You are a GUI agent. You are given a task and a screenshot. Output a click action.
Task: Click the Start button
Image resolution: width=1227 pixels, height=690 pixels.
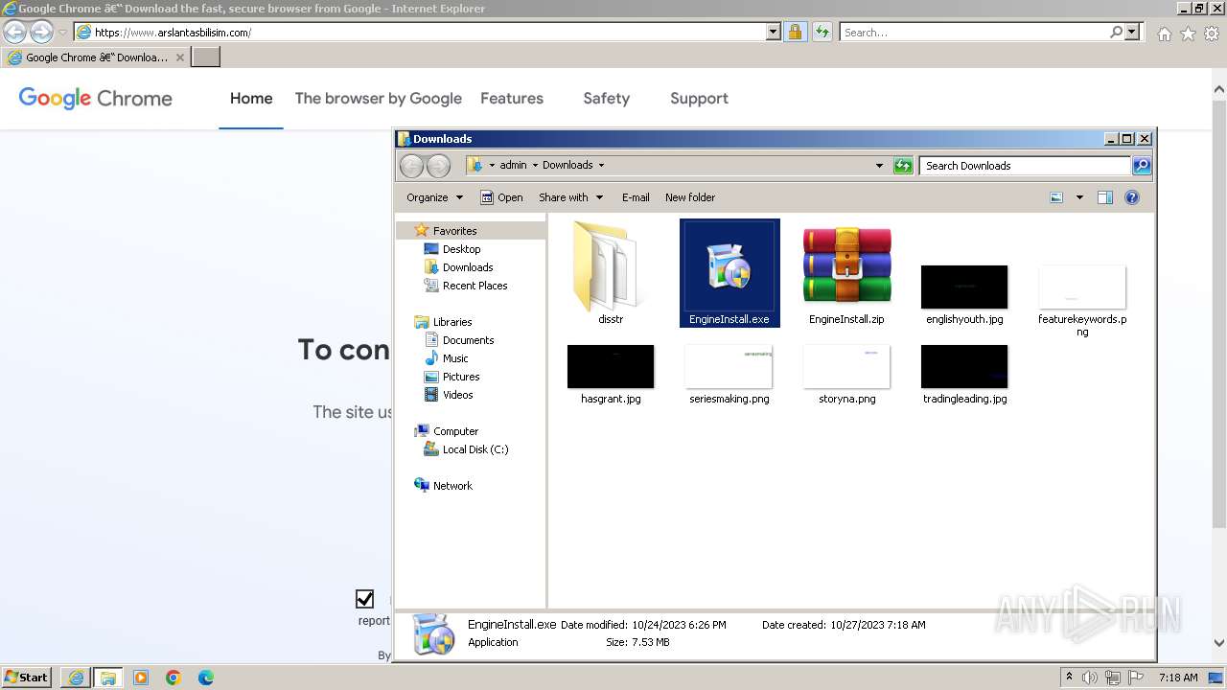point(27,678)
